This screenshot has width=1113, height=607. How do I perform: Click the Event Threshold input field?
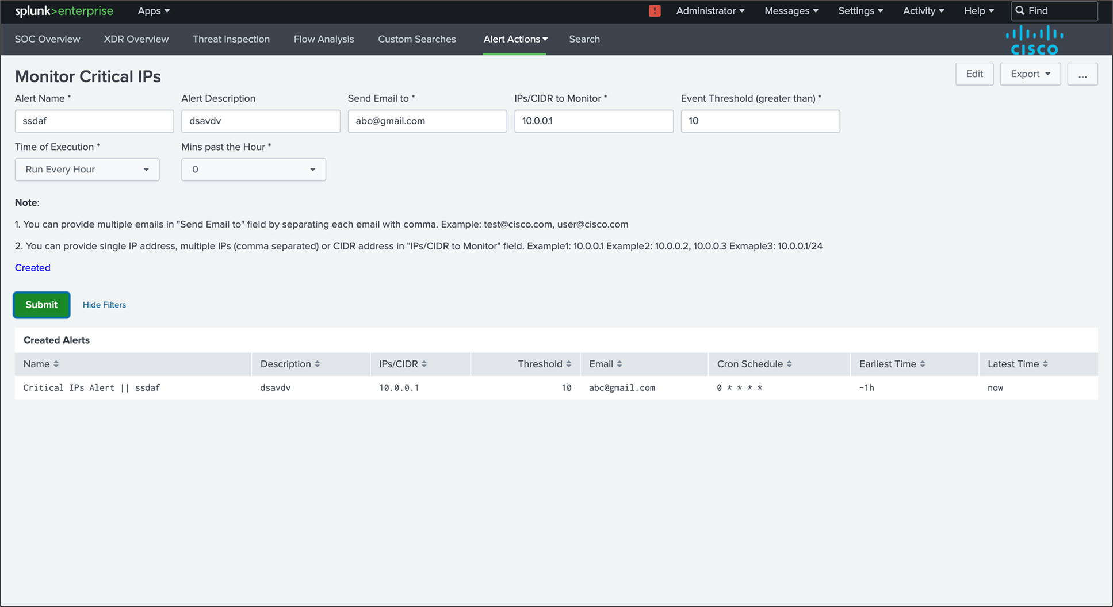click(x=760, y=121)
